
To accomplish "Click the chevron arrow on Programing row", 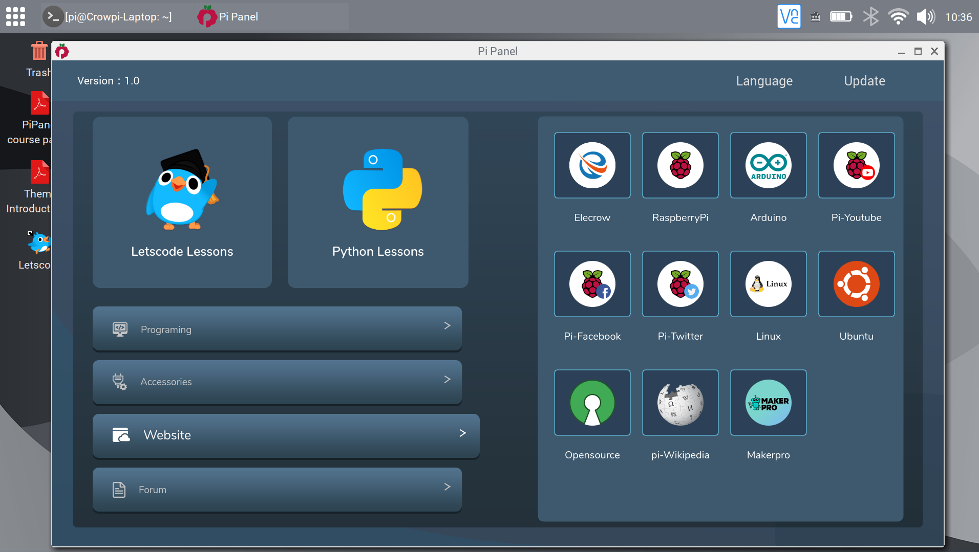I will 447,325.
